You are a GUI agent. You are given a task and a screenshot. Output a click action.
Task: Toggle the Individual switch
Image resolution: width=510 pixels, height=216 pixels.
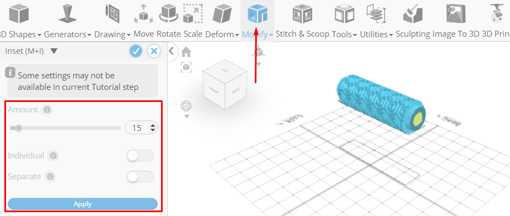tap(140, 156)
